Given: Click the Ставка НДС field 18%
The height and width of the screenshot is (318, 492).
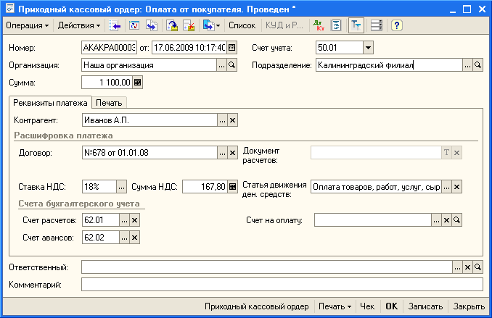Looking at the screenshot, I should tap(99, 187).
